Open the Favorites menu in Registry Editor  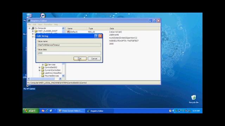(x=48, y=24)
